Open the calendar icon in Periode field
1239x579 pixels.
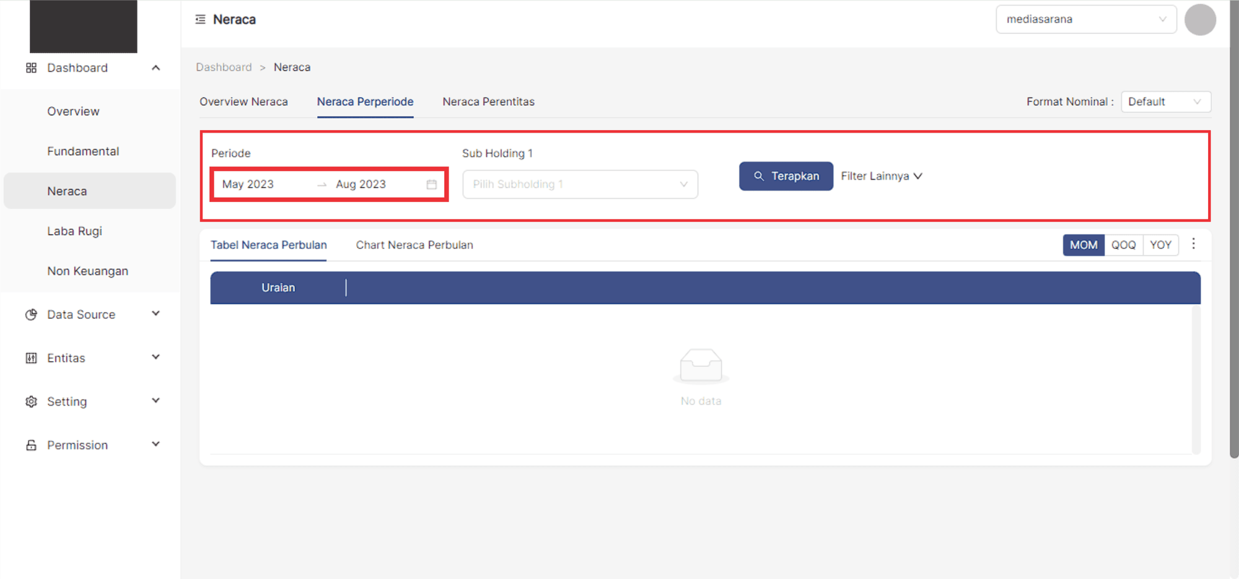[432, 185]
